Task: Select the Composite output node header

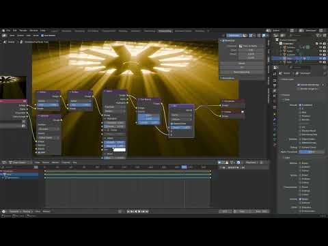Action: pyautogui.click(x=233, y=101)
